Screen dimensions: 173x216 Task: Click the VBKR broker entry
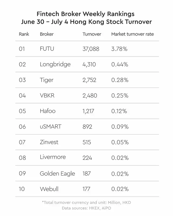(47, 96)
